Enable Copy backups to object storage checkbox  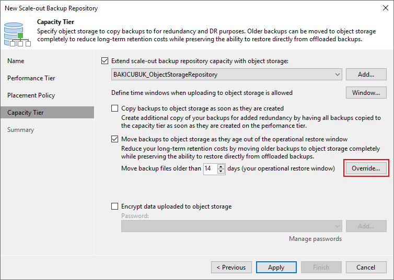pyautogui.click(x=114, y=108)
